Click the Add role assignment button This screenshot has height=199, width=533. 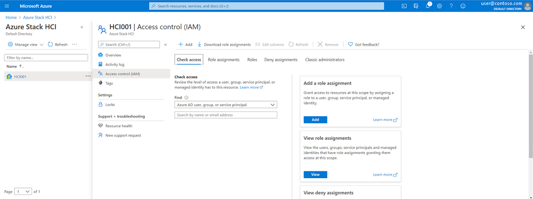coord(315,120)
